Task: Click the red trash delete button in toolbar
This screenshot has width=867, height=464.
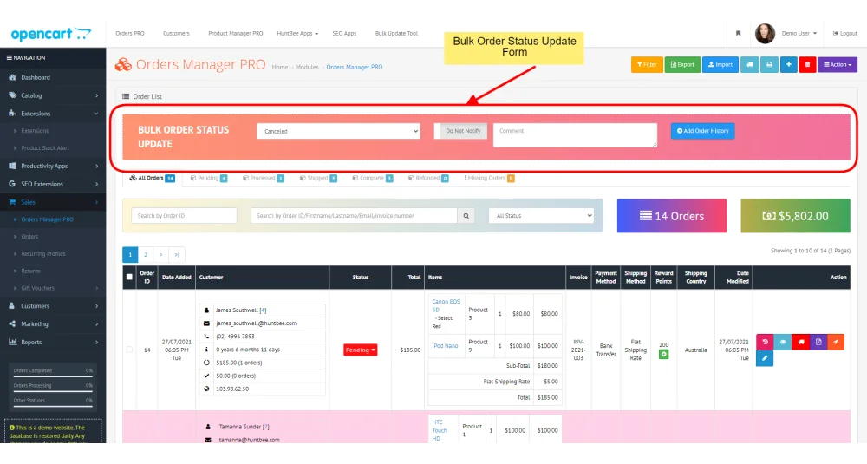Action: point(807,65)
